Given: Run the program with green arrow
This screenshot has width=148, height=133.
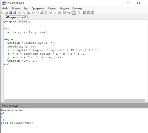Looking at the screenshot, I should click(51, 13).
